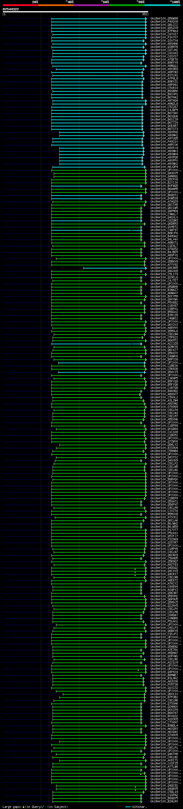This screenshot has width=183, height=809.
Task: Select label UniRef100_C5Z267
Action: pyautogui.click(x=164, y=107)
